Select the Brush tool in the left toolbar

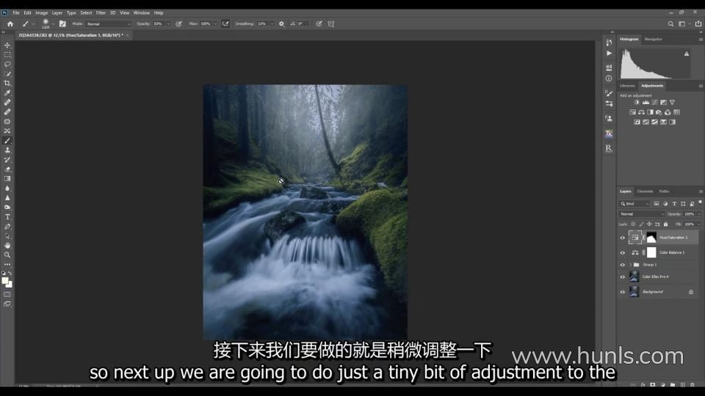pyautogui.click(x=7, y=141)
